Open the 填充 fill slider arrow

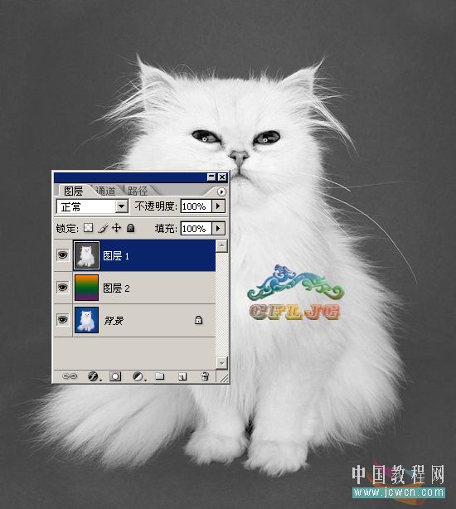pos(218,228)
